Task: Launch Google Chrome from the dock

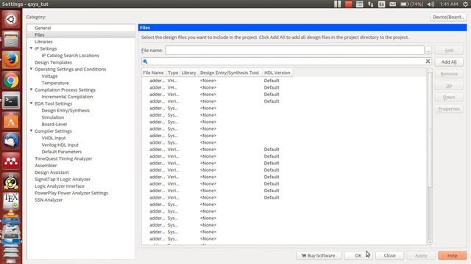Action: tap(11, 80)
